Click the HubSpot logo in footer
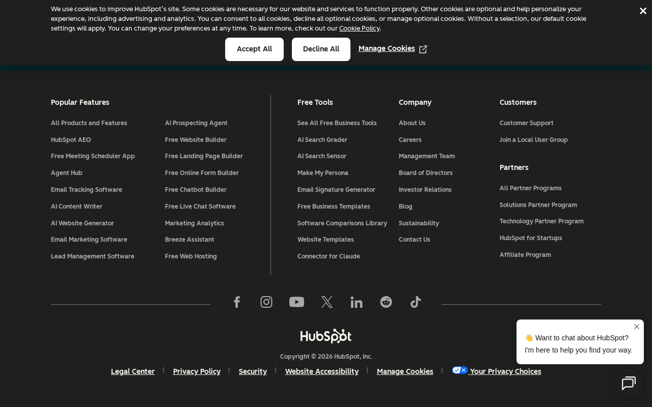 (x=326, y=336)
